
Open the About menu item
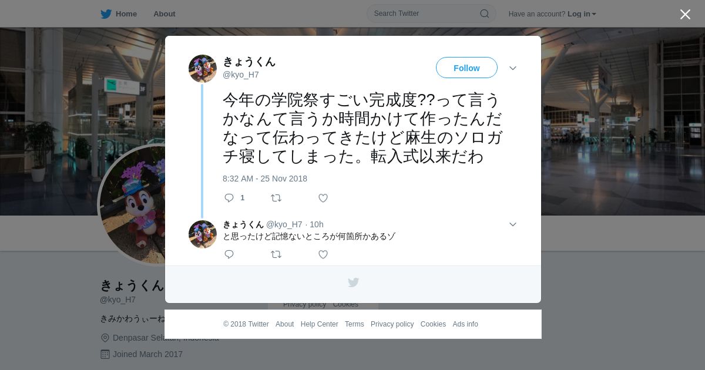tap(164, 14)
